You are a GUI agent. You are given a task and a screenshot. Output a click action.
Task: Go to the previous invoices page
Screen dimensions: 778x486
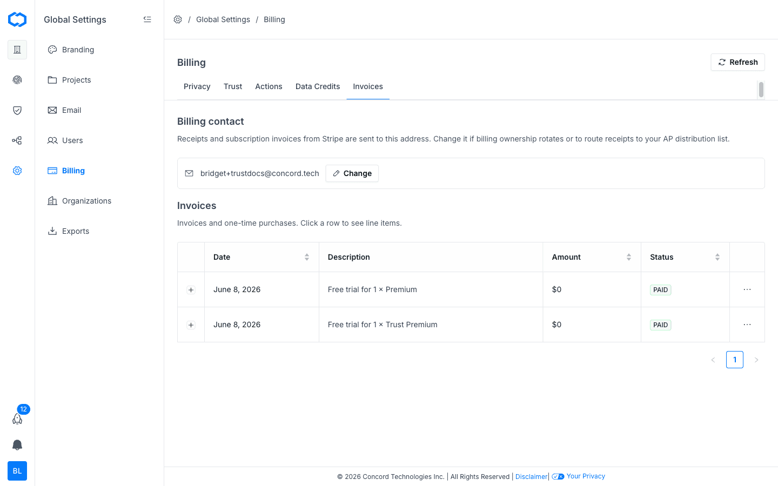(713, 360)
